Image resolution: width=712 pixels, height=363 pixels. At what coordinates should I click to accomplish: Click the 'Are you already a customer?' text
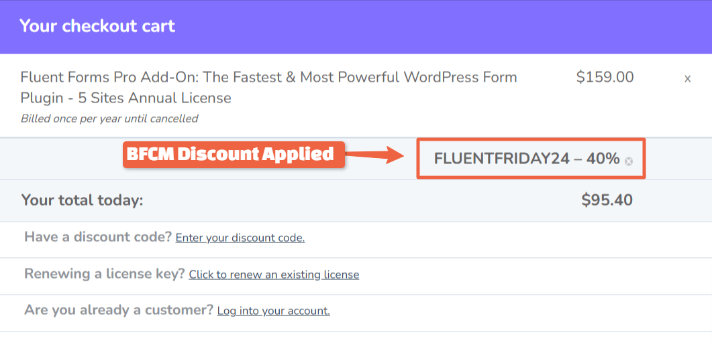pos(119,310)
